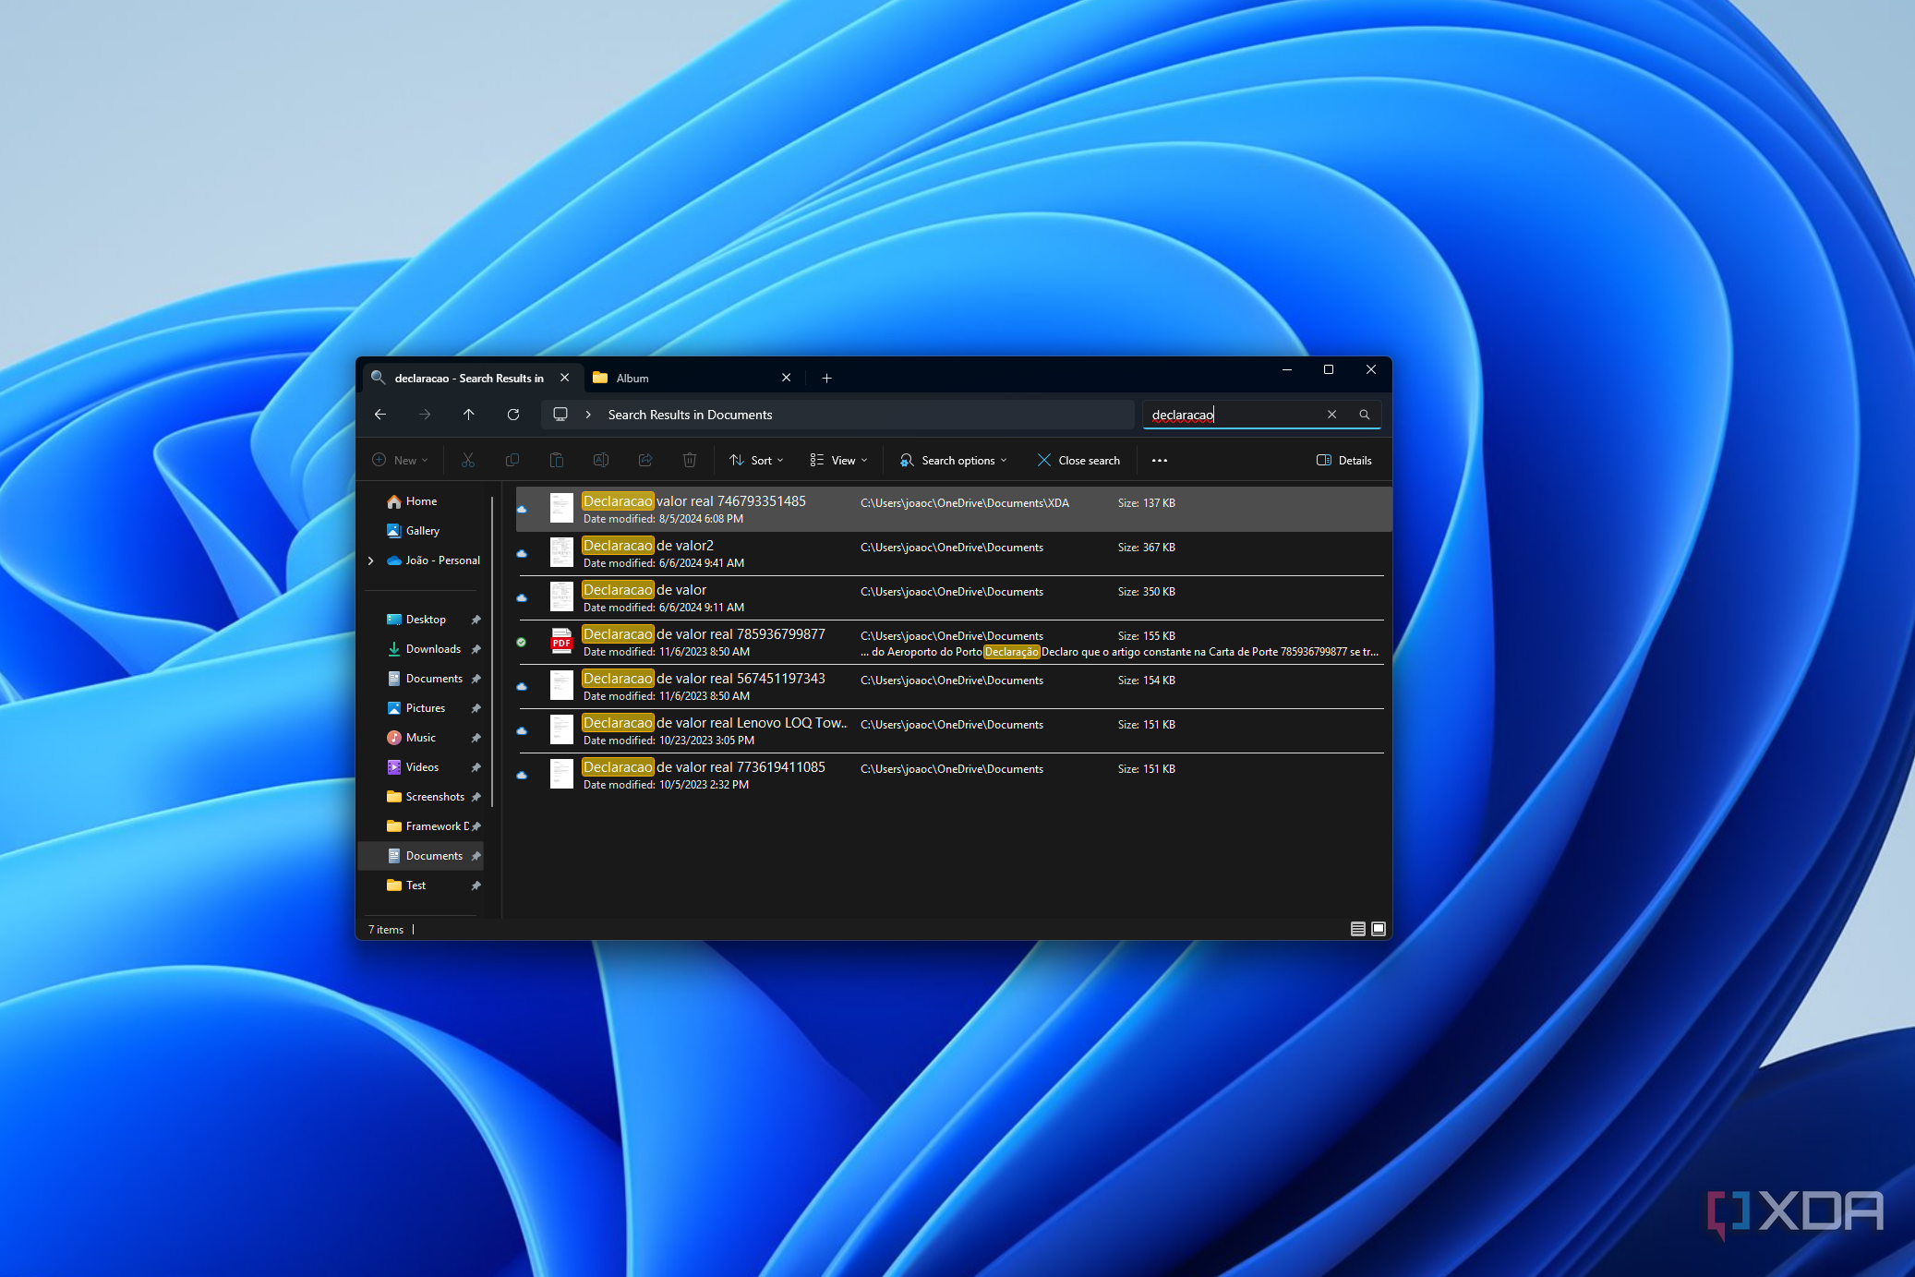Switch to large thumbnails layout in status bar
This screenshot has width=1915, height=1277.
click(1379, 929)
